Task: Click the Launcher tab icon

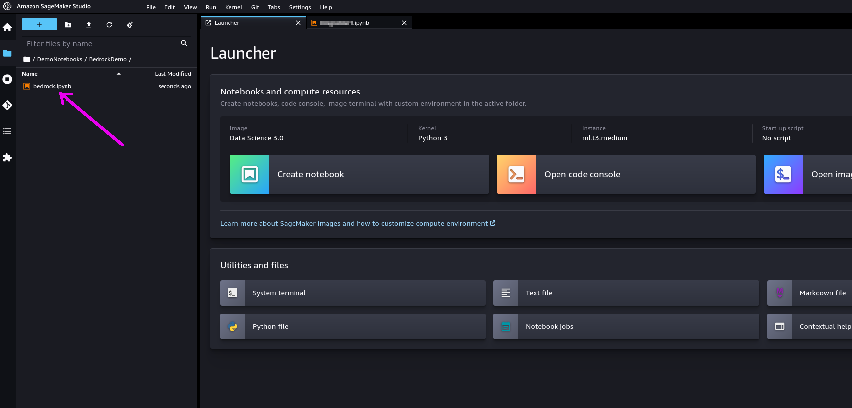Action: point(208,23)
